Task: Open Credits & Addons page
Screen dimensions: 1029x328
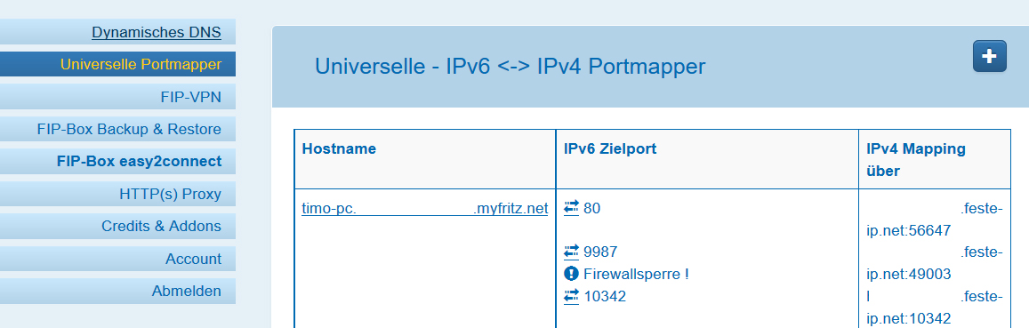Action: [x=117, y=227]
